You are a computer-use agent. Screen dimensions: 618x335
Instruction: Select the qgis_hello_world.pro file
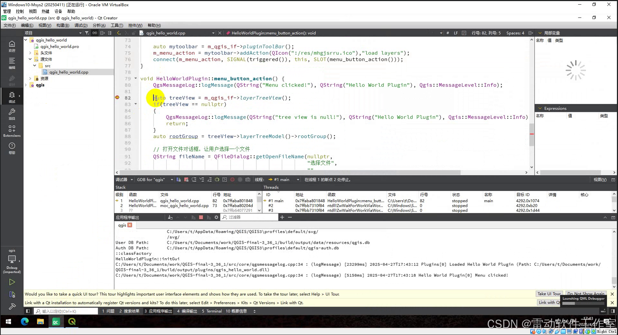[x=60, y=47]
